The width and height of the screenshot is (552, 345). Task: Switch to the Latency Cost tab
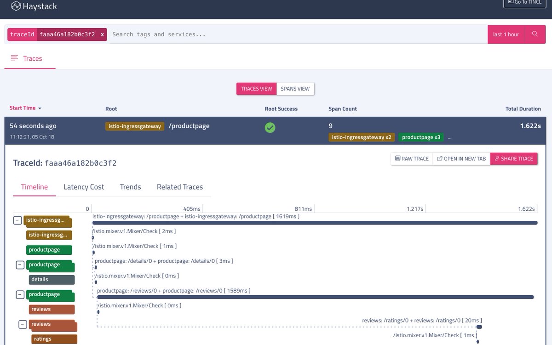(84, 187)
